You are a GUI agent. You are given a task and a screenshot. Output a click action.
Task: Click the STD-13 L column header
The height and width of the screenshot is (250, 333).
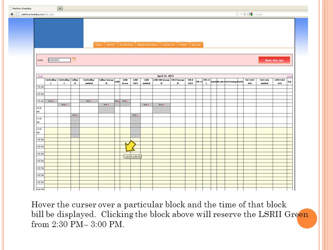[x=206, y=82]
